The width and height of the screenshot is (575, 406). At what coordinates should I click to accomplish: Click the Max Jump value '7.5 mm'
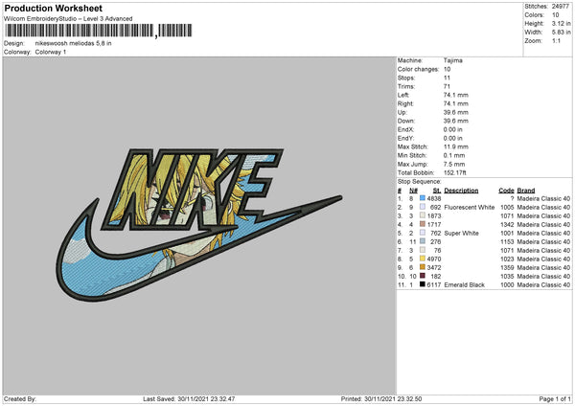[x=454, y=164]
